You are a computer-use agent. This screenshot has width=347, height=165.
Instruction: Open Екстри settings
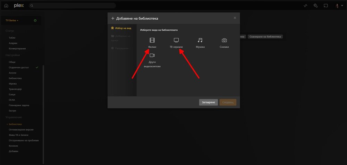pyautogui.click(x=12, y=111)
